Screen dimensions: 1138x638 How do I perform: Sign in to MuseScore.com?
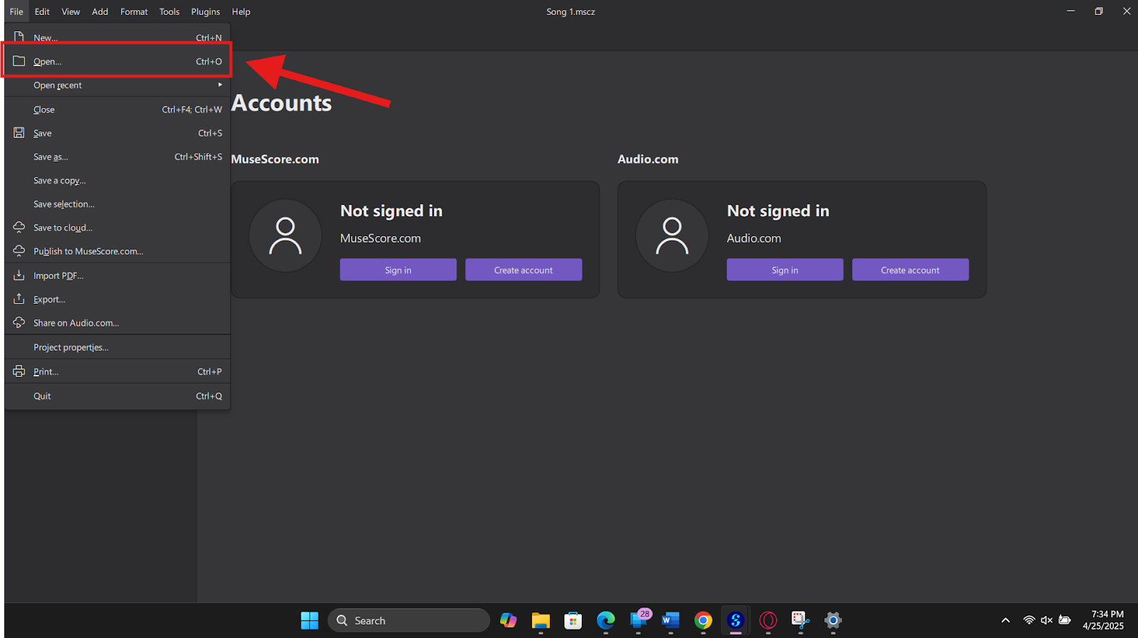click(398, 270)
